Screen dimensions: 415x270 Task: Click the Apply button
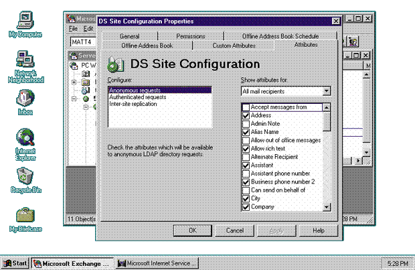click(276, 230)
